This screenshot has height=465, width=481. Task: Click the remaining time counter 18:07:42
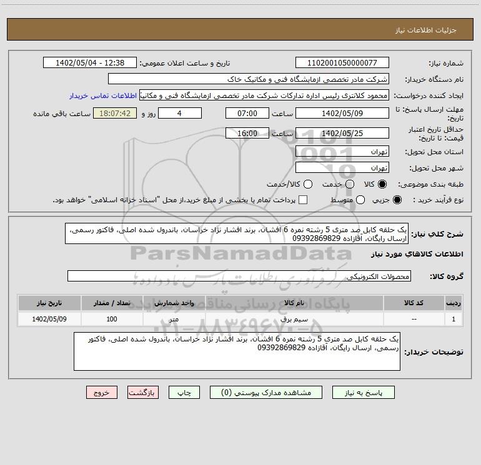click(115, 114)
